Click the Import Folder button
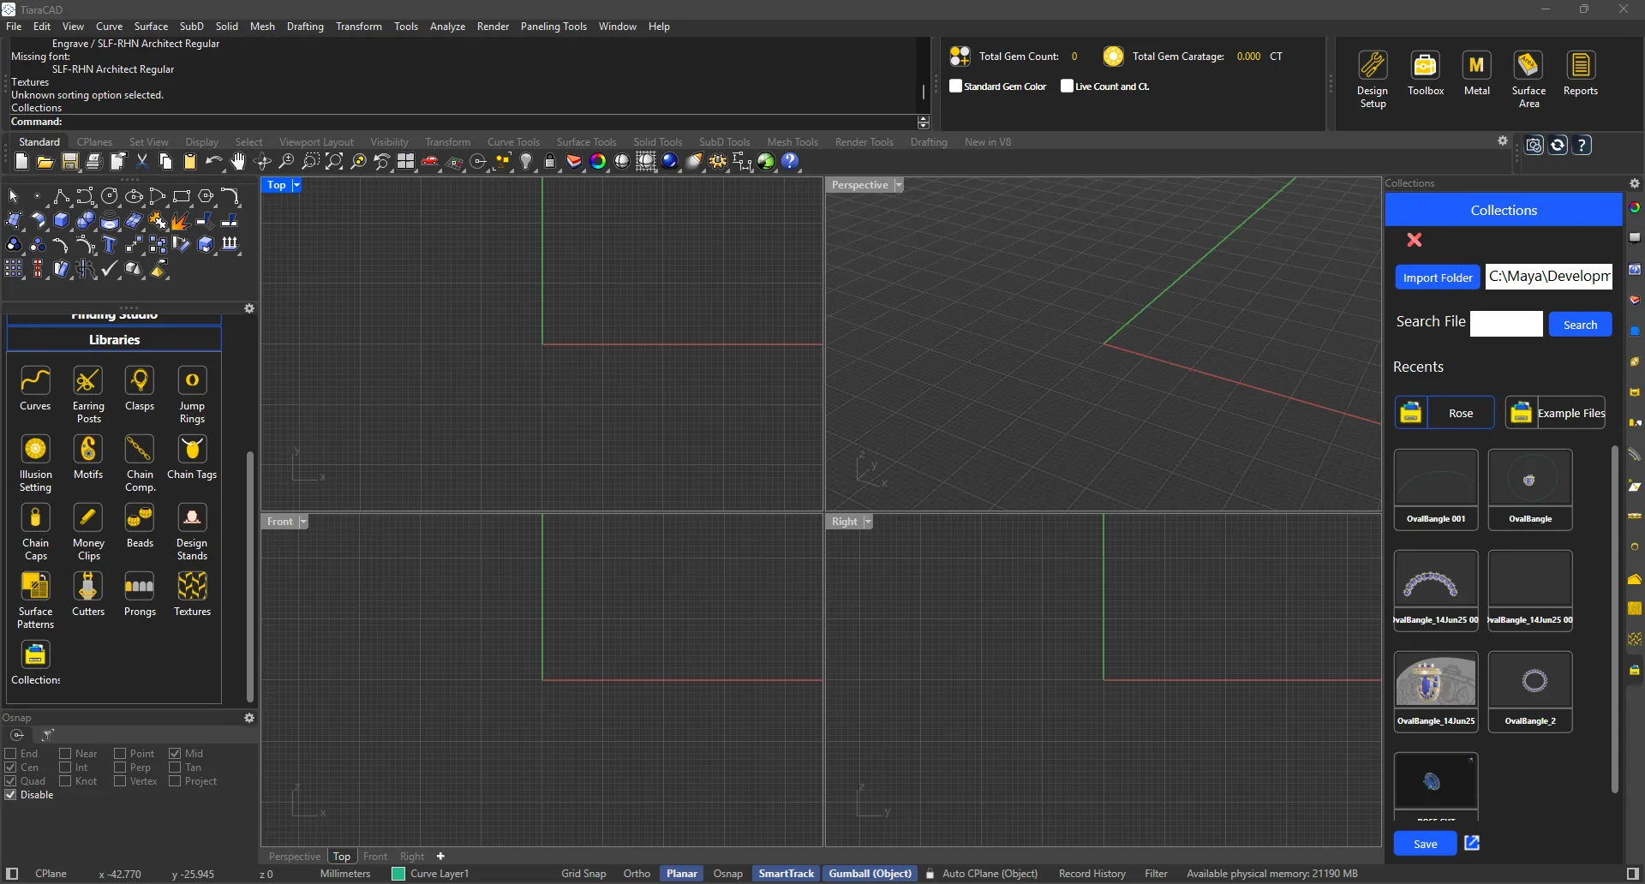The height and width of the screenshot is (884, 1645). [x=1437, y=278]
